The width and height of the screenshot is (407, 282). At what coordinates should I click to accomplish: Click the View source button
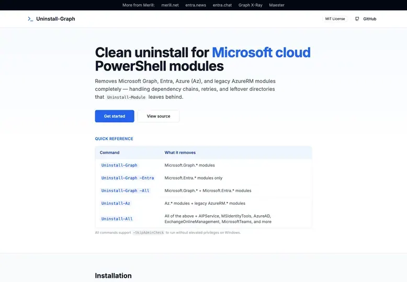click(x=159, y=116)
